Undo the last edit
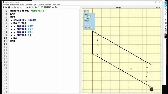 (x=21, y=7)
